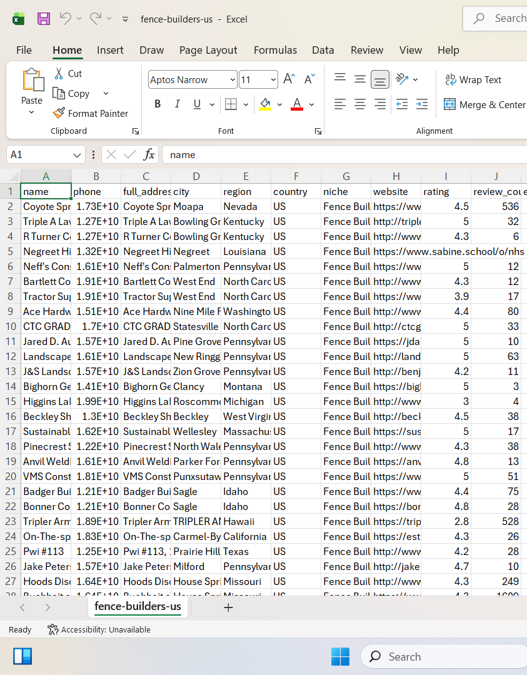Open the Font Color palette arrow
This screenshot has height=675, width=527.
(x=312, y=104)
